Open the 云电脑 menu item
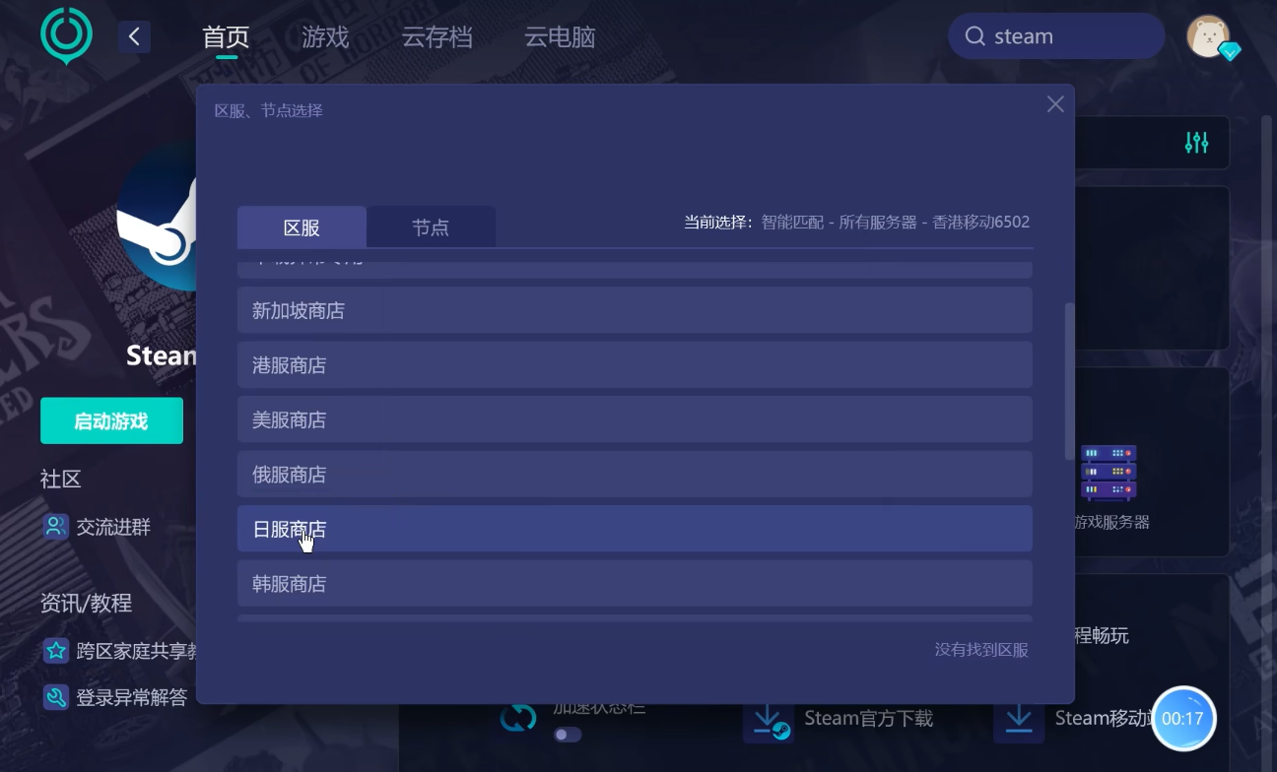The height and width of the screenshot is (772, 1277). click(560, 37)
